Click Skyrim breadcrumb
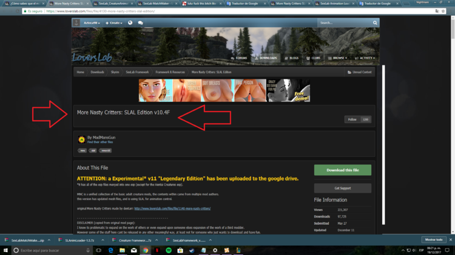This screenshot has height=255, width=455. [x=115, y=72]
